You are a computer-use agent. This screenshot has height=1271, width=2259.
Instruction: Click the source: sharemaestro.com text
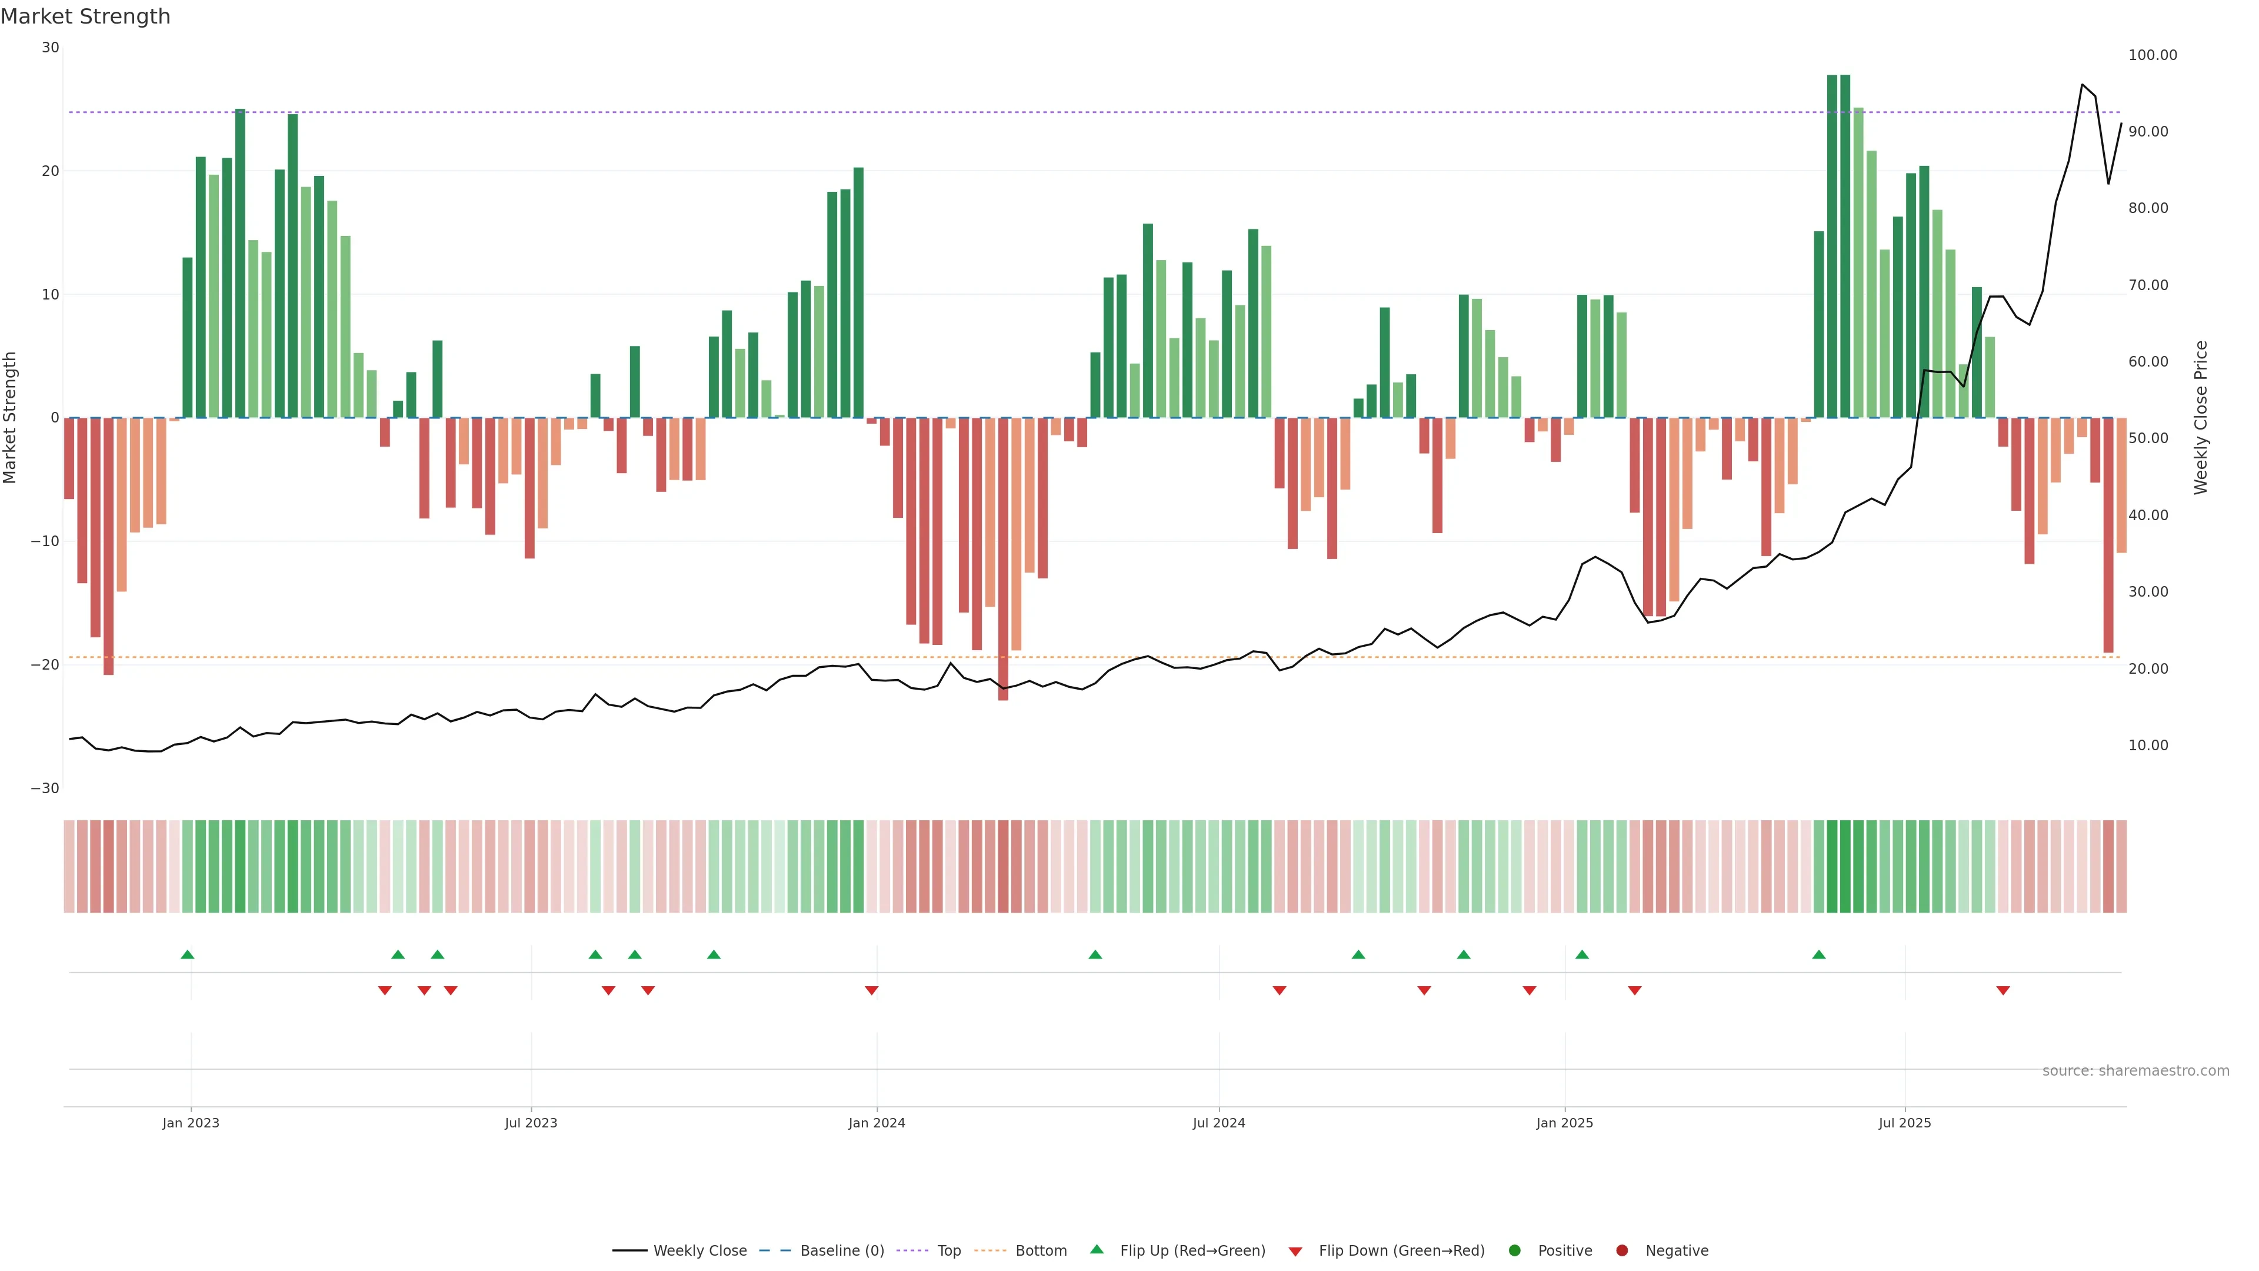point(2135,1071)
